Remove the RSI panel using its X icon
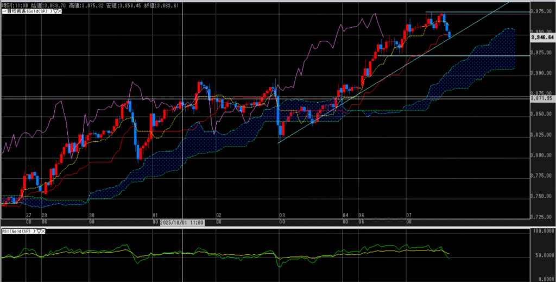This screenshot has height=282, width=556. tap(42, 231)
